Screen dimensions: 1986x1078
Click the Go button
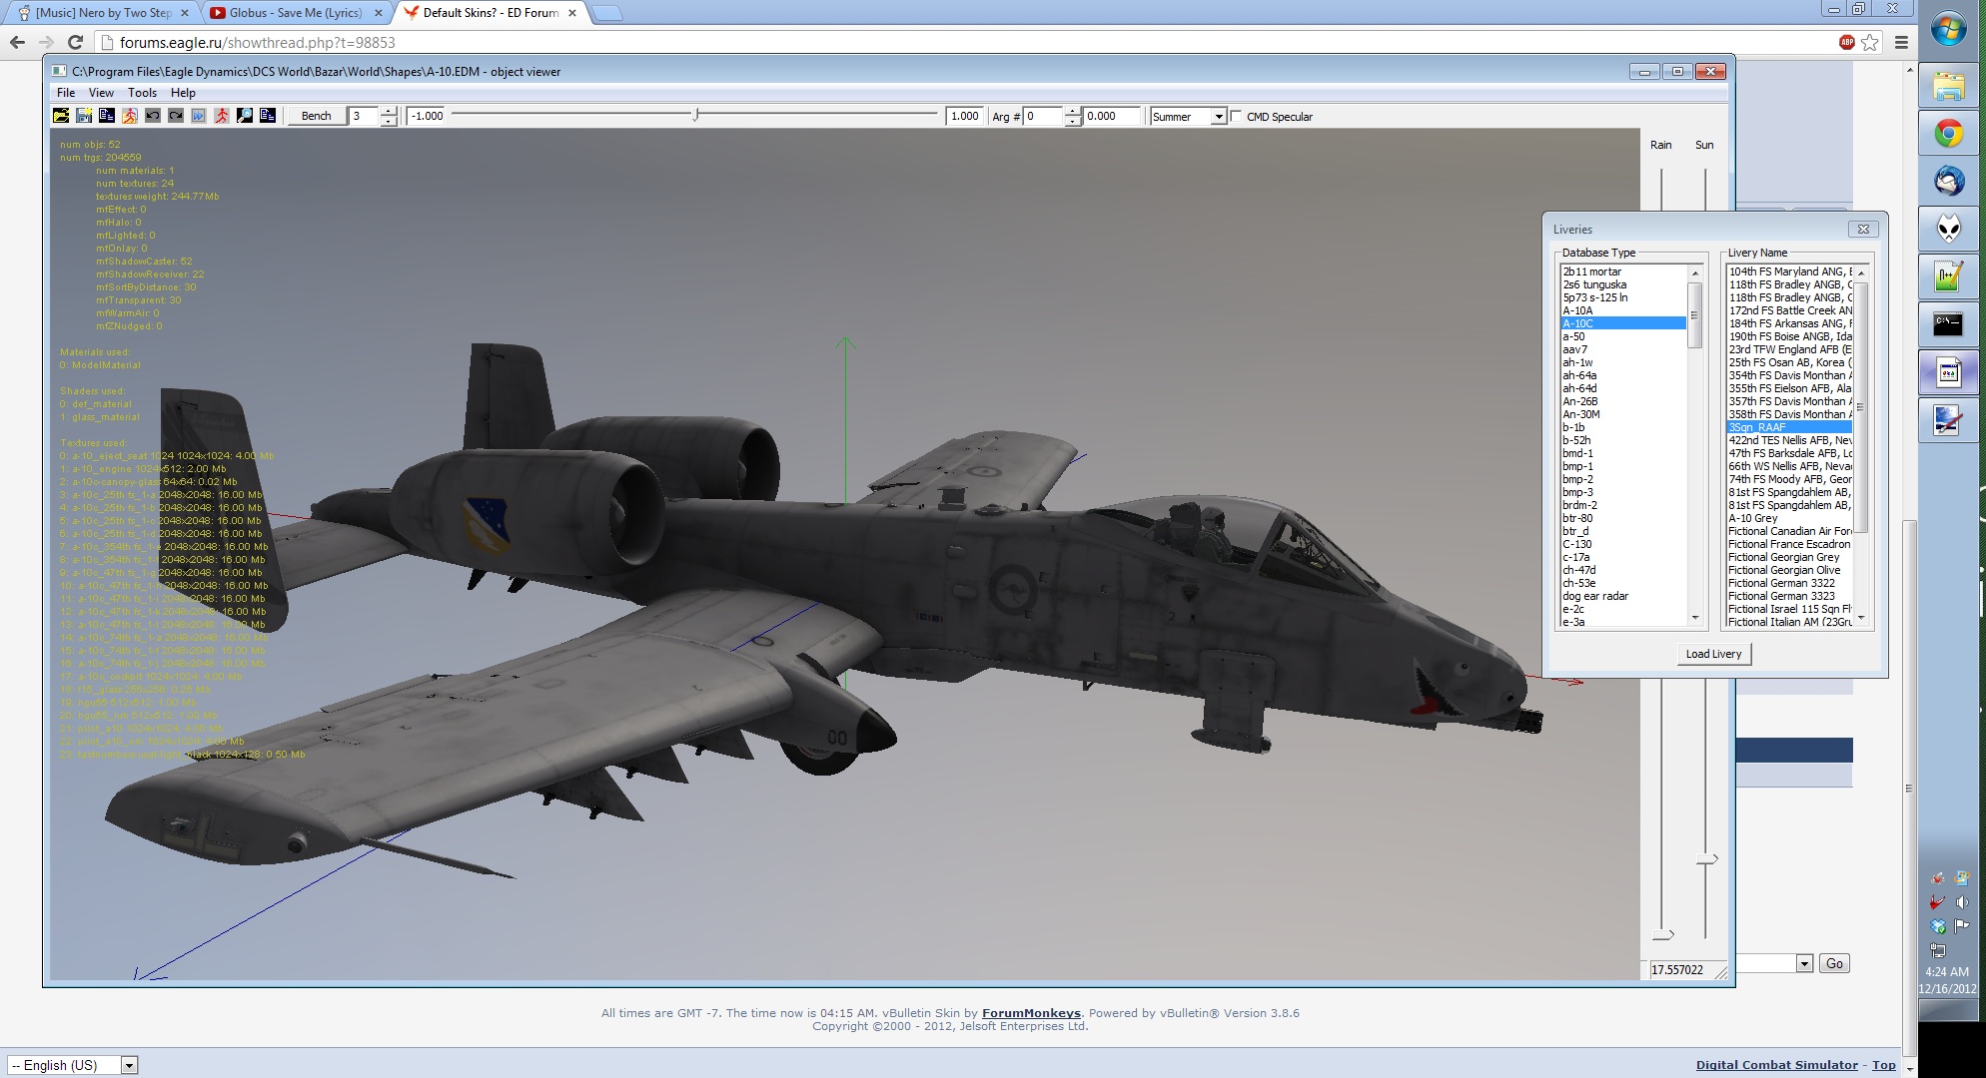click(1834, 963)
